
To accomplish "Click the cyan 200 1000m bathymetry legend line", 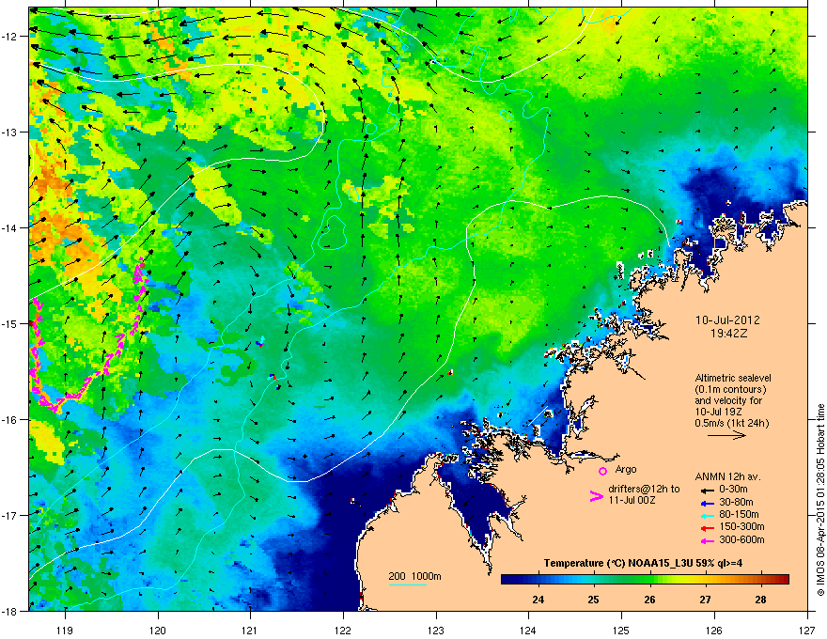I will (408, 584).
